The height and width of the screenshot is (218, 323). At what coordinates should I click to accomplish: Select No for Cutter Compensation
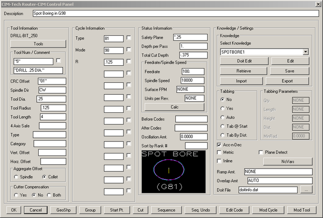(34, 195)
